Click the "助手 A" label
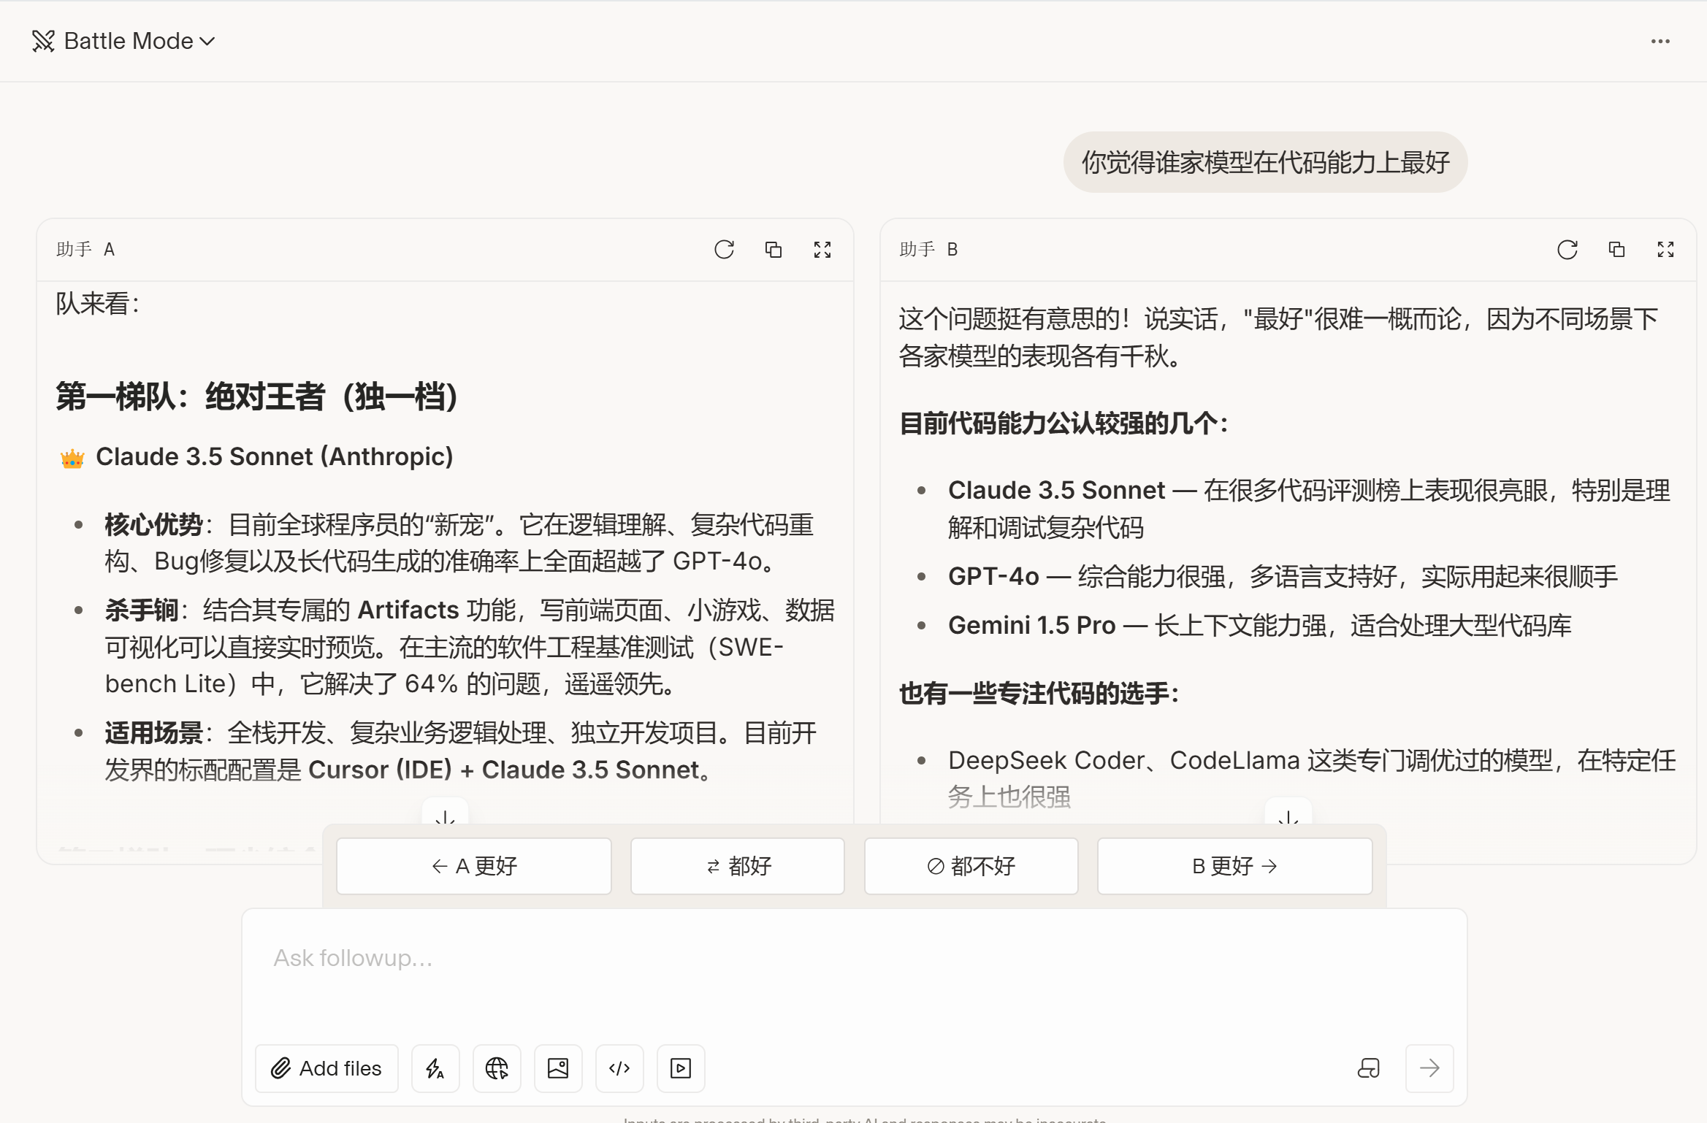This screenshot has width=1707, height=1123. click(x=85, y=250)
